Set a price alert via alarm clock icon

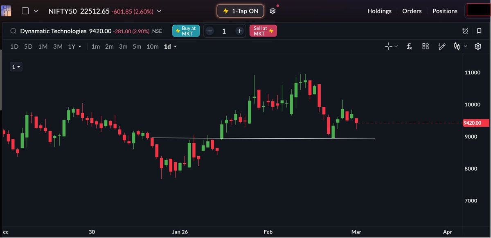click(x=465, y=31)
